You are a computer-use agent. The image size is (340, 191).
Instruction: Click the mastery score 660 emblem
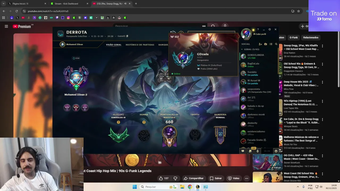click(x=169, y=136)
